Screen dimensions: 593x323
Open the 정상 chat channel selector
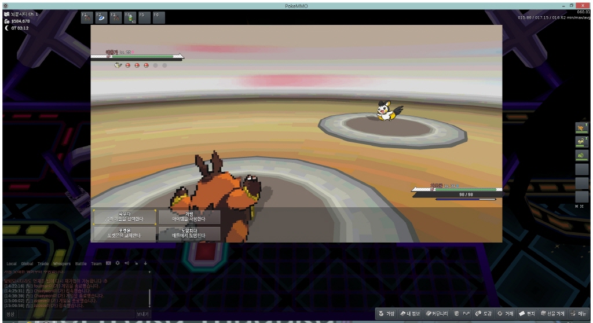[11, 314]
